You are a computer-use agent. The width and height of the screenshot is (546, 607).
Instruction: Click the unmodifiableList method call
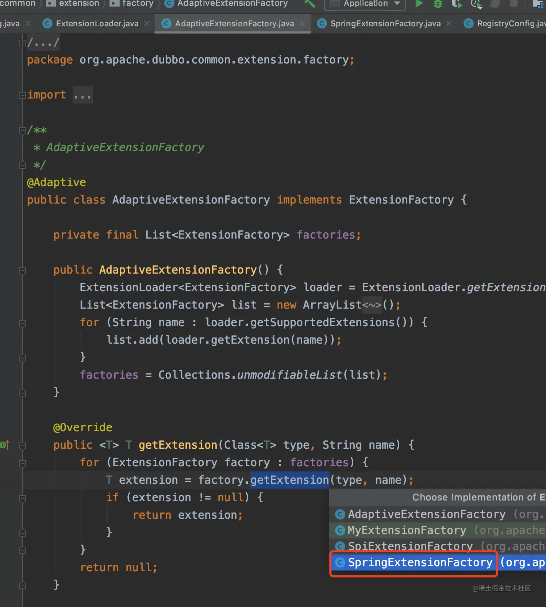(x=290, y=375)
